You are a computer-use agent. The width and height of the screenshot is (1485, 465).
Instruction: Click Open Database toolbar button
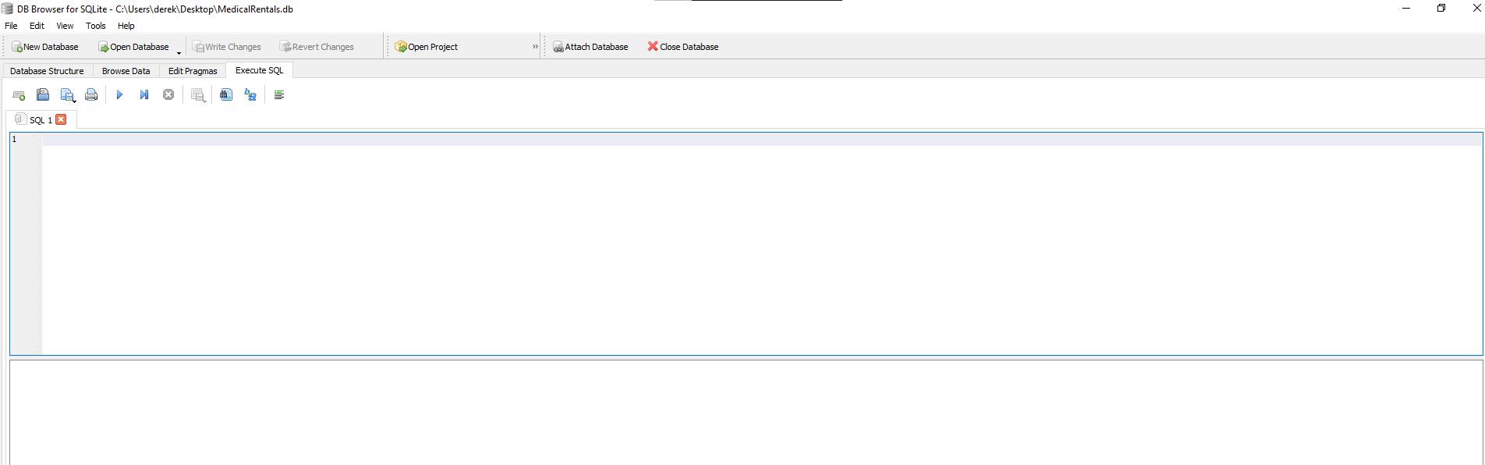[x=133, y=47]
